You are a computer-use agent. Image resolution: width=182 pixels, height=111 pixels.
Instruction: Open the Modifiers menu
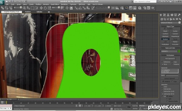pos(39,4)
